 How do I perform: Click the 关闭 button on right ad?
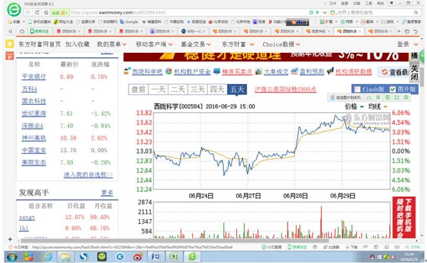pyautogui.click(x=414, y=72)
